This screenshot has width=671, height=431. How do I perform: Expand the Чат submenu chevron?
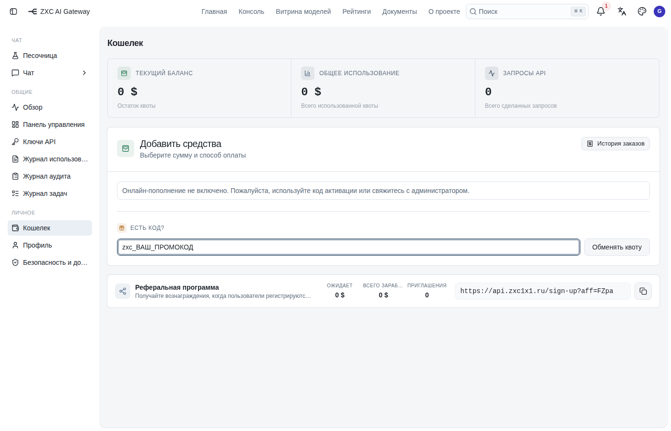pyautogui.click(x=84, y=73)
